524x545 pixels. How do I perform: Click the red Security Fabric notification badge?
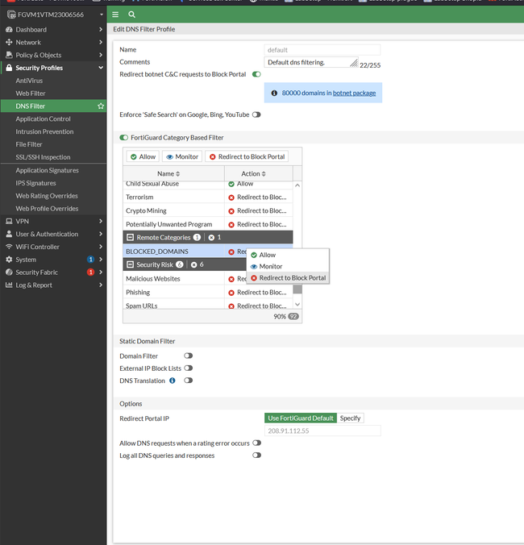click(90, 272)
